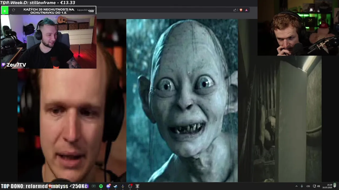Image resolution: width=339 pixels, height=190 pixels.
Task: Open the taskbar app with the red notification badge
Action: click(130, 186)
